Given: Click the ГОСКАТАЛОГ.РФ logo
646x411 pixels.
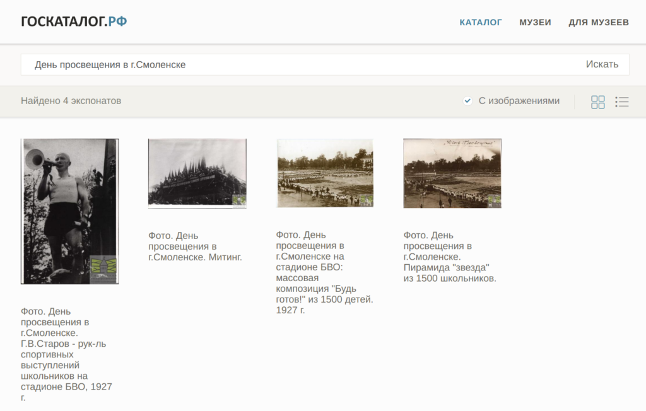Looking at the screenshot, I should tap(74, 22).
